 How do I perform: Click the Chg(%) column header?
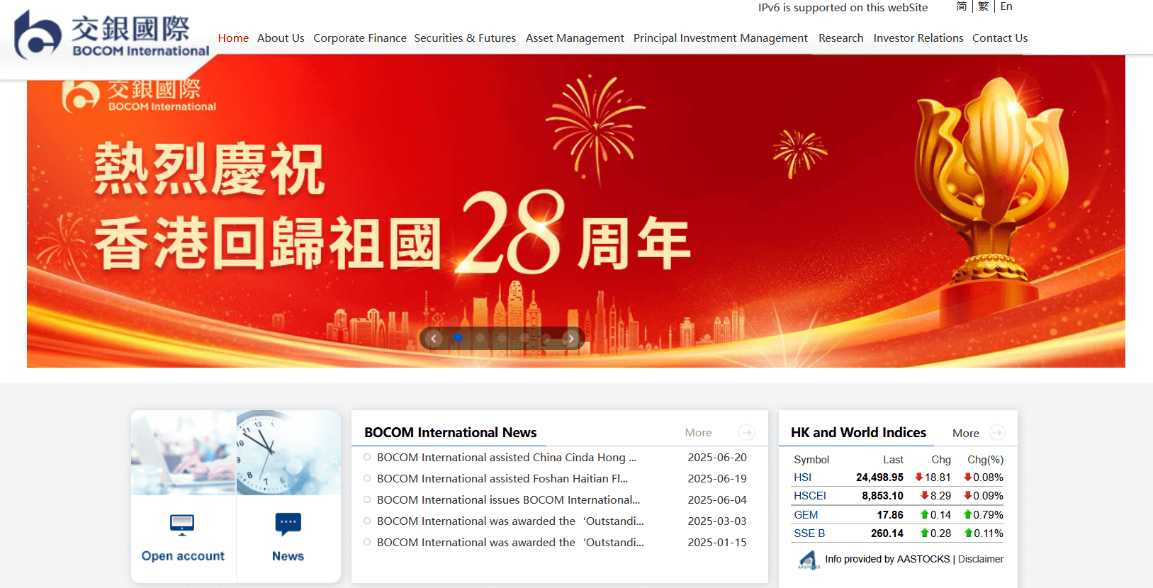pyautogui.click(x=986, y=460)
